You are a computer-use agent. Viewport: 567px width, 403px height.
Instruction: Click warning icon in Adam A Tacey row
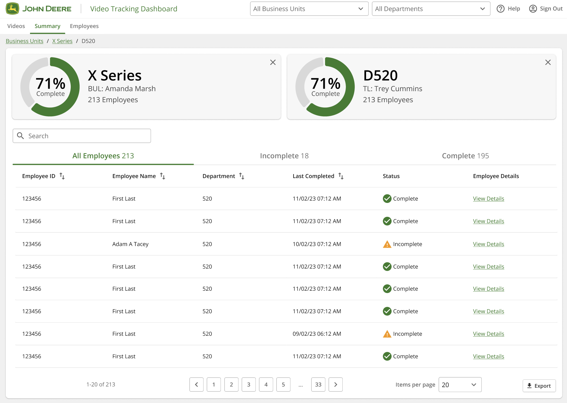pyautogui.click(x=387, y=244)
